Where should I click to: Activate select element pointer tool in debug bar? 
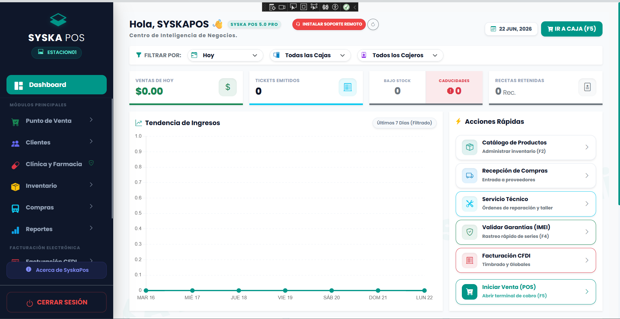[293, 7]
